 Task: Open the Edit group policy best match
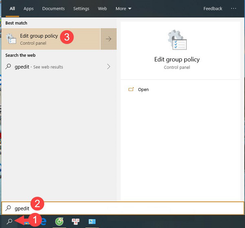coord(51,39)
